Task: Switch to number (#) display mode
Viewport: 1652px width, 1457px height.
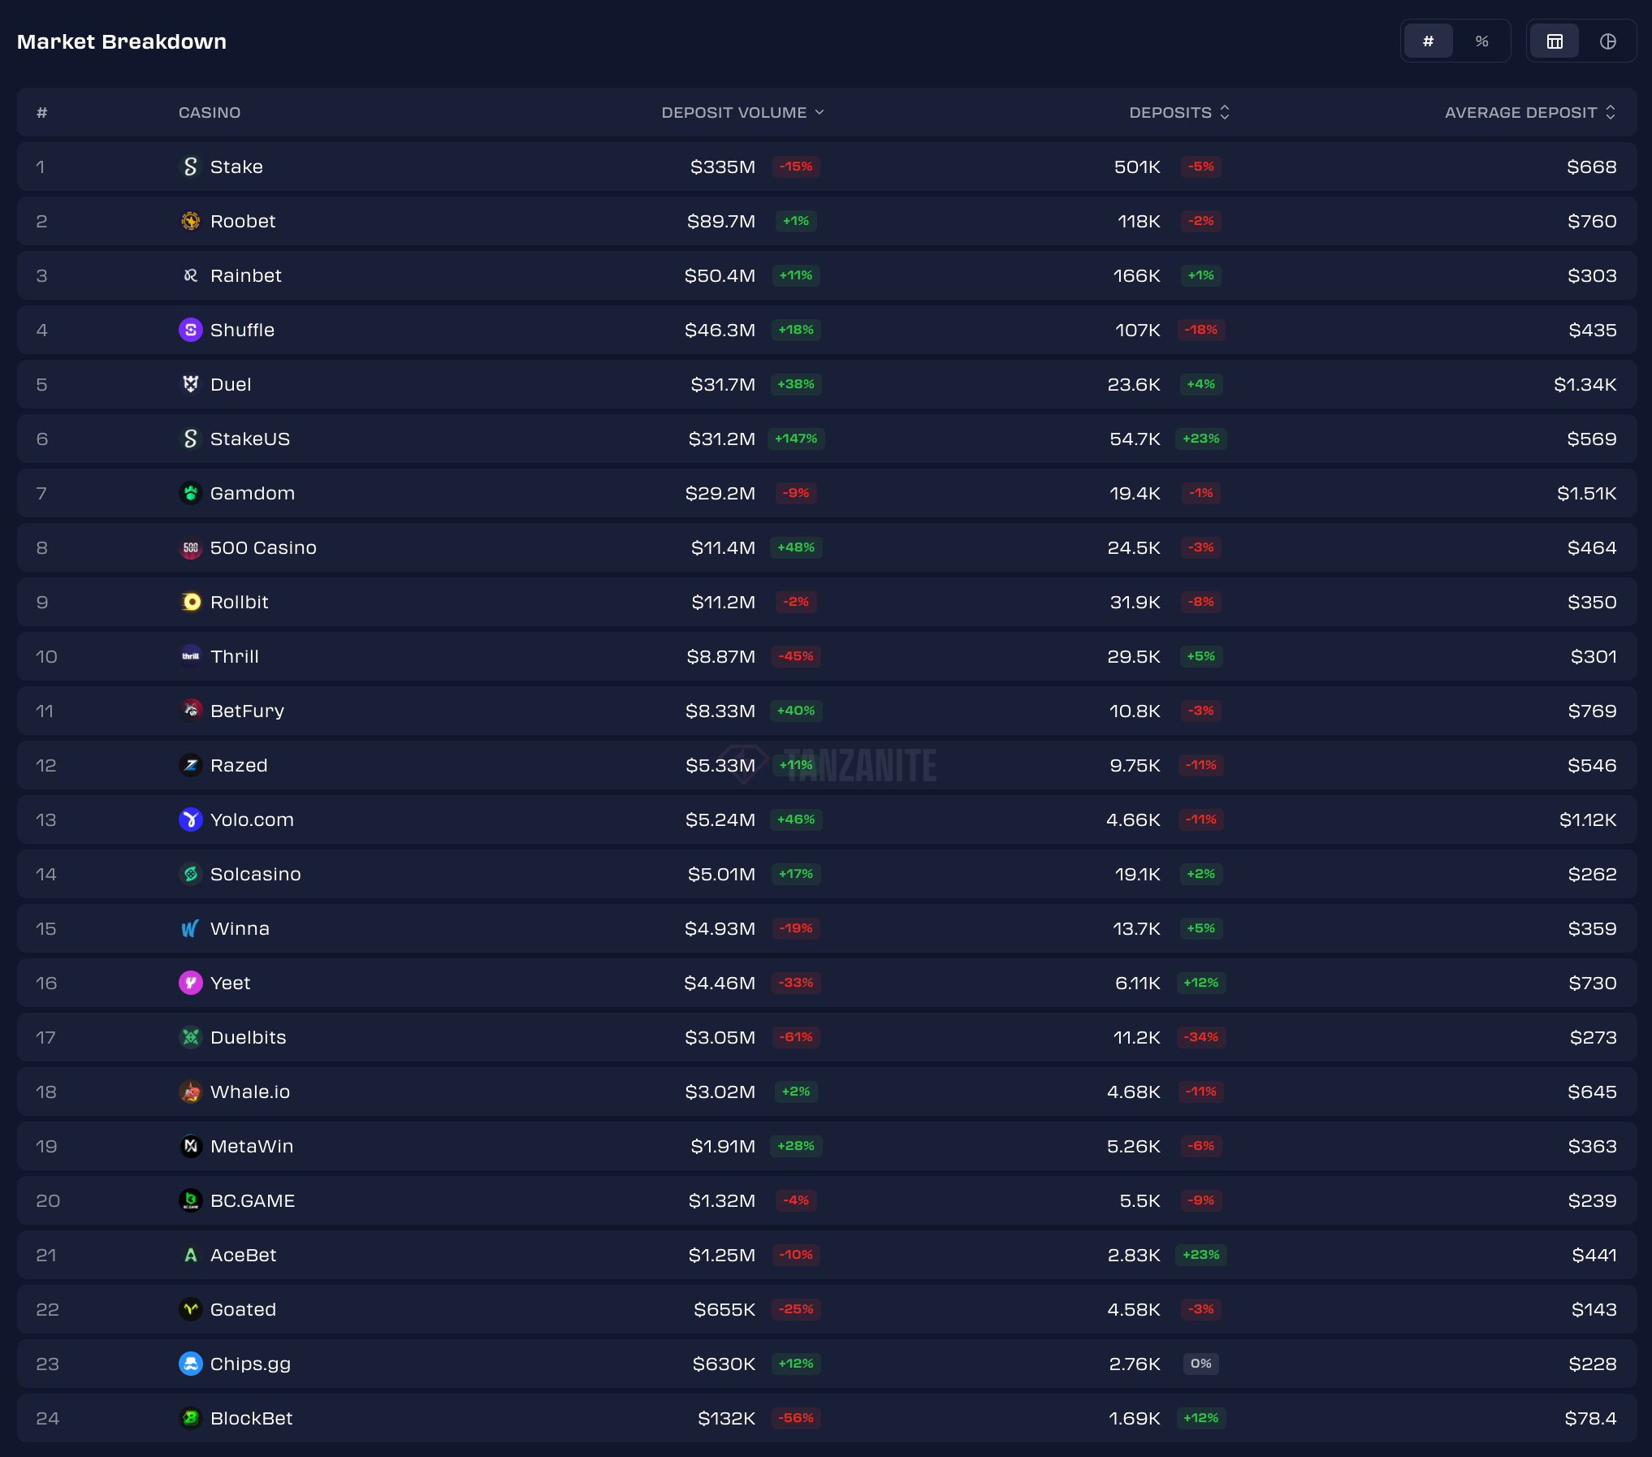Action: click(x=1428, y=41)
